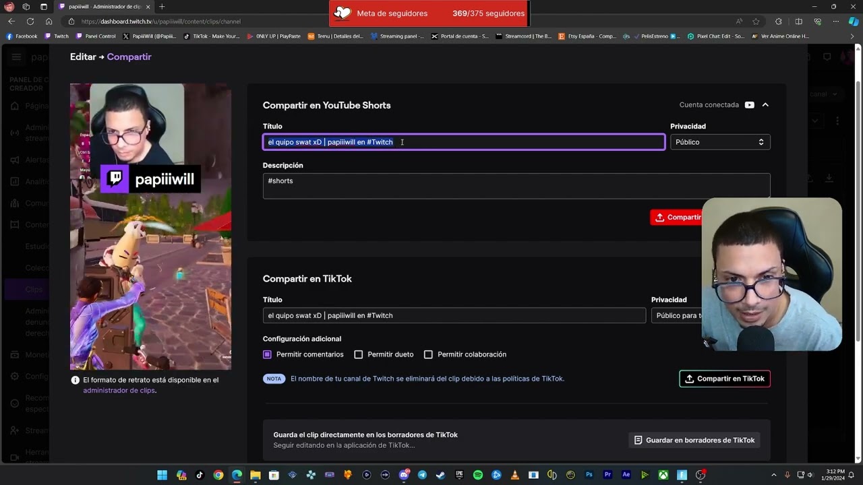Open the Panel Control bookmark

point(96,36)
